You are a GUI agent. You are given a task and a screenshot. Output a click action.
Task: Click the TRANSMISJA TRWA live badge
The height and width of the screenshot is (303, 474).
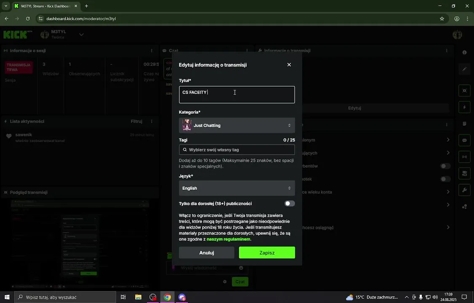point(19,67)
